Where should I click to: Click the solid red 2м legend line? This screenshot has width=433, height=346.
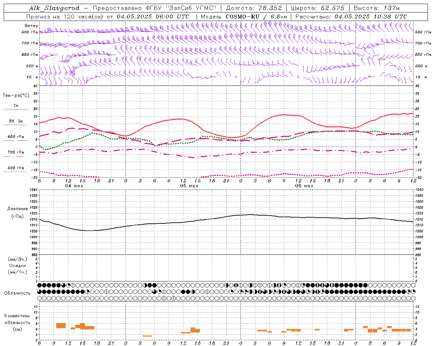click(16, 109)
